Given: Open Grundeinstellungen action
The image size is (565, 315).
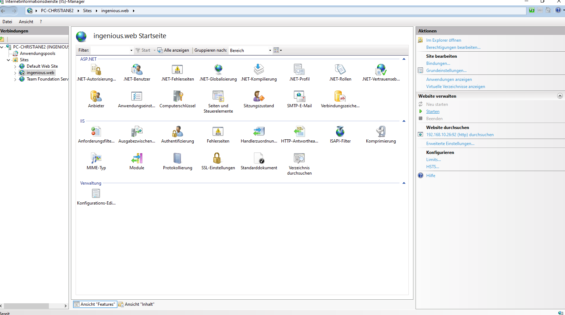Looking at the screenshot, I should tap(446, 71).
